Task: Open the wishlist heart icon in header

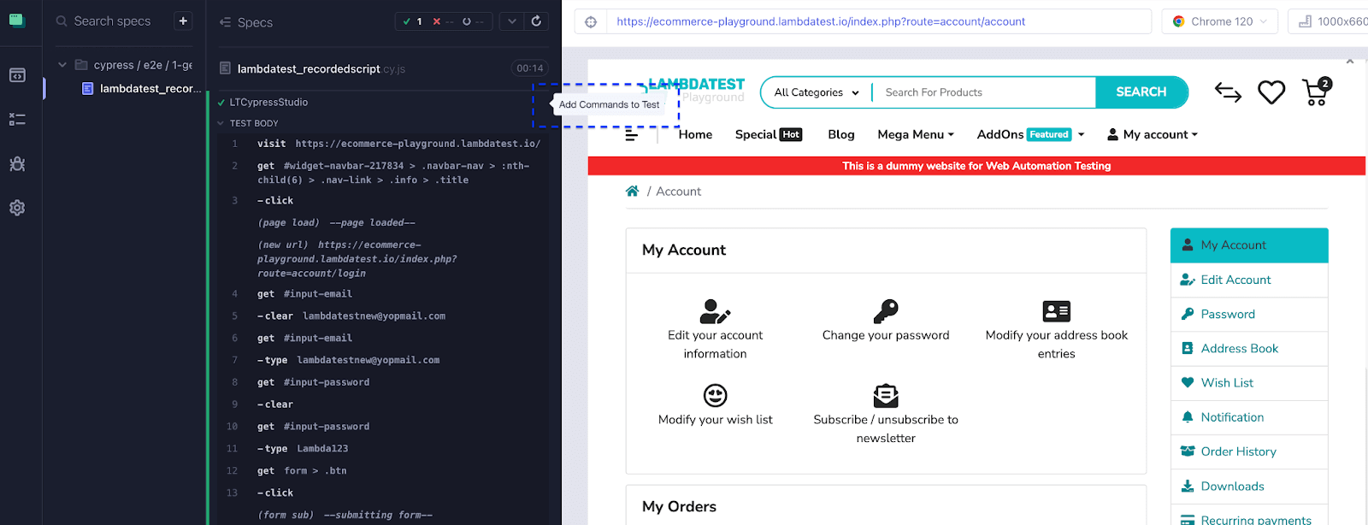Action: pos(1271,92)
